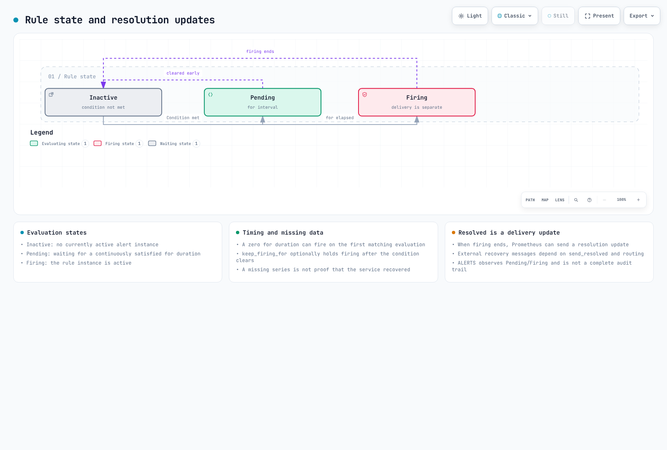667x450 pixels.
Task: Select the Inactive state node
Action: coord(103,102)
